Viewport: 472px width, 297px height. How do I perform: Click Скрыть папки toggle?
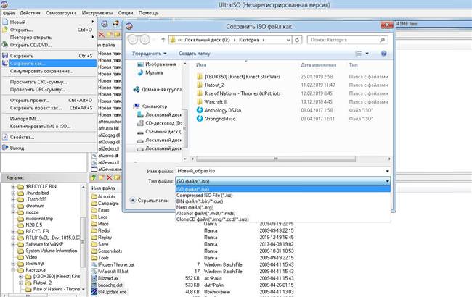click(x=150, y=201)
